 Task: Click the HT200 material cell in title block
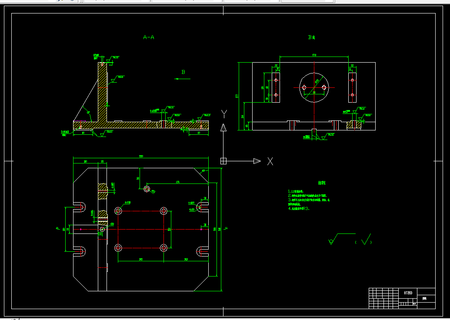[408, 293]
